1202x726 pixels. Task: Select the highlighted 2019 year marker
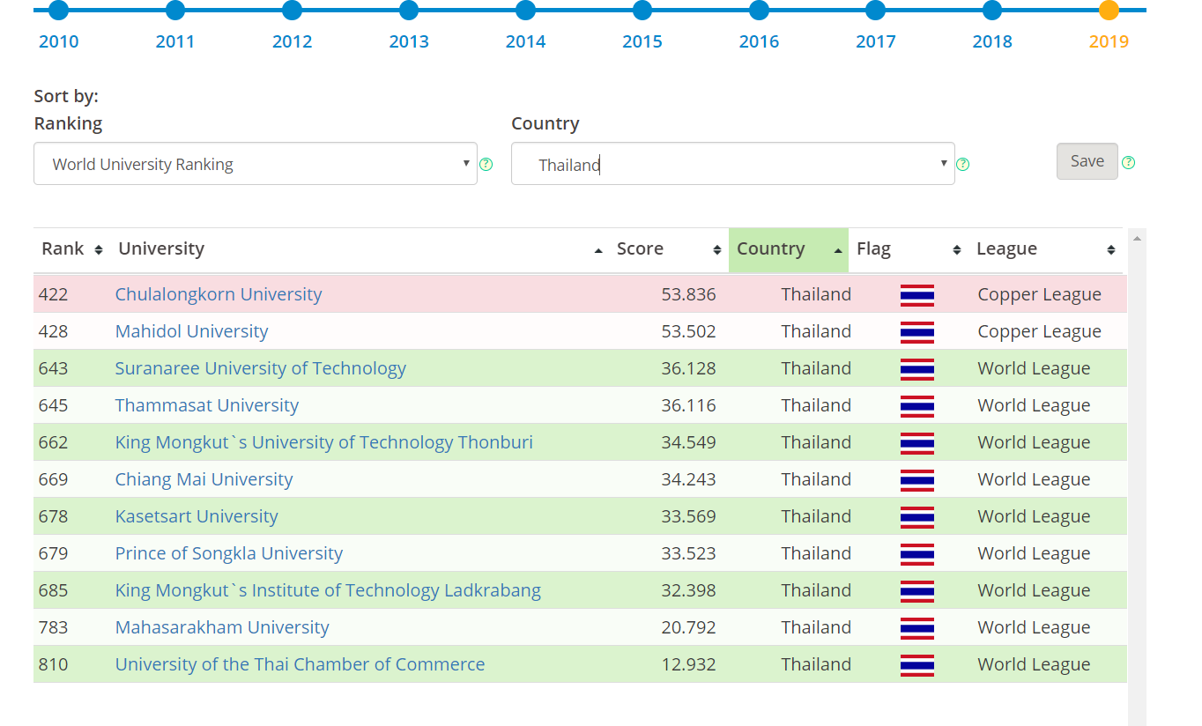[x=1109, y=11]
